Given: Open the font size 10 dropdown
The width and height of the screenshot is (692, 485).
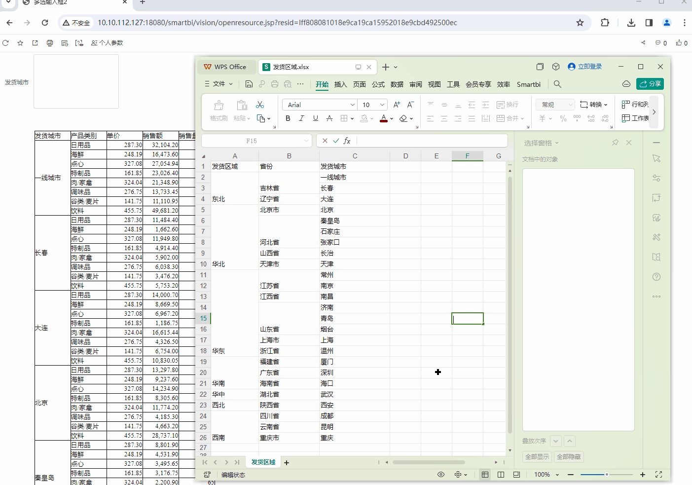Looking at the screenshot, I should 382,105.
